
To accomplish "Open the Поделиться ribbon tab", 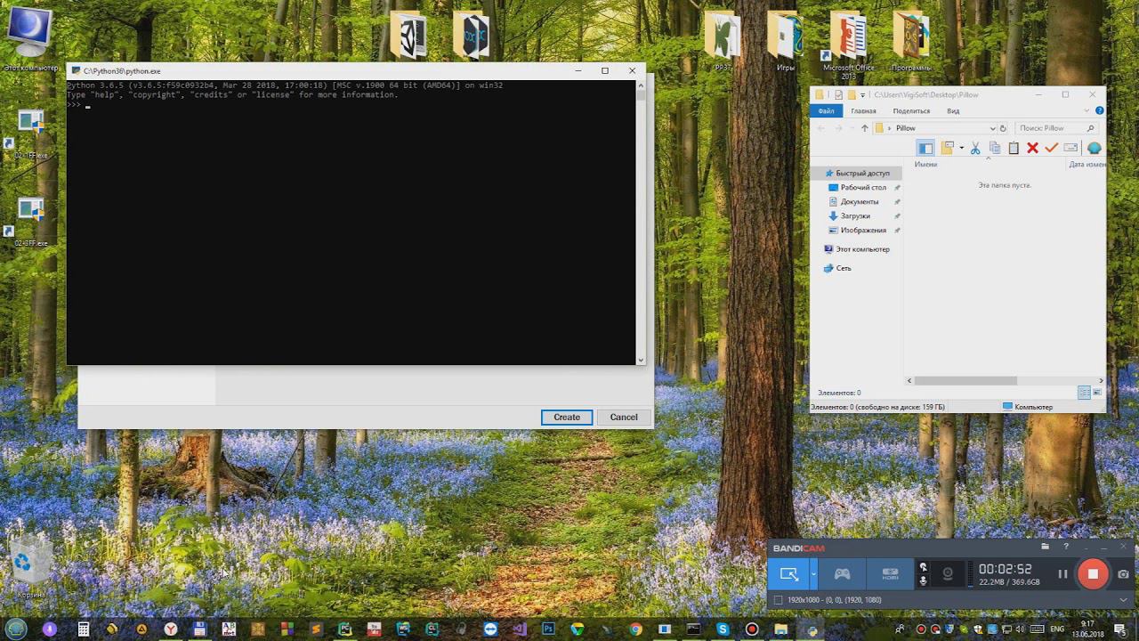I will pos(911,111).
